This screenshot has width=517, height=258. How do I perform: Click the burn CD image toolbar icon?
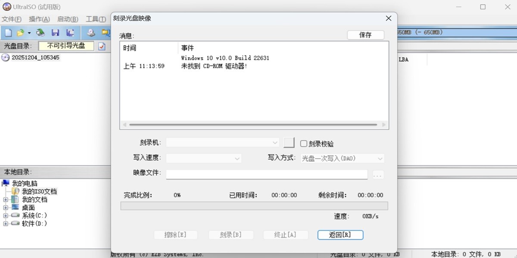[91, 32]
